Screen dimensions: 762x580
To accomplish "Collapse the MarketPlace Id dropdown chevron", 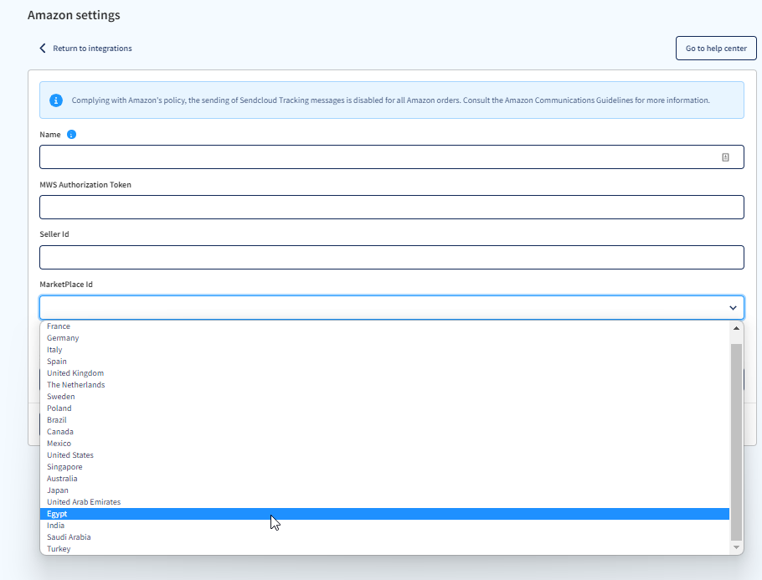I will click(733, 308).
